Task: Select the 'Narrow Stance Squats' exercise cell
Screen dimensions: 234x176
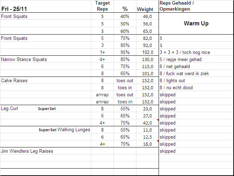Action: click(24, 59)
